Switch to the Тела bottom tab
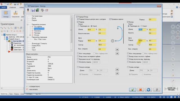180x101 pixels. tap(11, 94)
